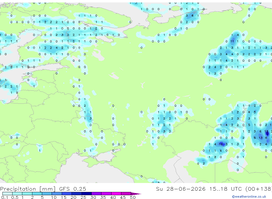Click the 30–35 mm violet legend swatch
272x199 pixels.
(x=96, y=194)
